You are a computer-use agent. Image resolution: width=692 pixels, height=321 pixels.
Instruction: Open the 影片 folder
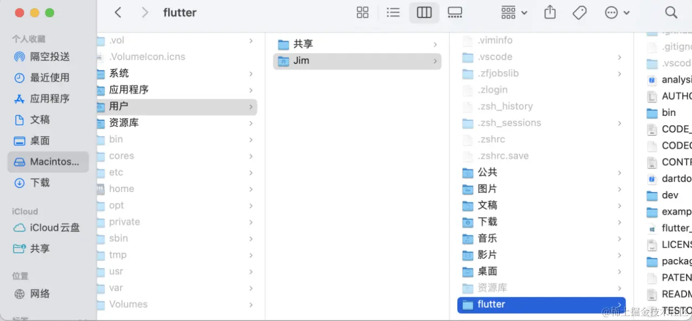coord(541,255)
